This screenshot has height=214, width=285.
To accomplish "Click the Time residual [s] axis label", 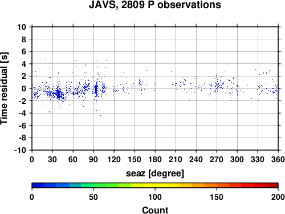I will [4, 88].
